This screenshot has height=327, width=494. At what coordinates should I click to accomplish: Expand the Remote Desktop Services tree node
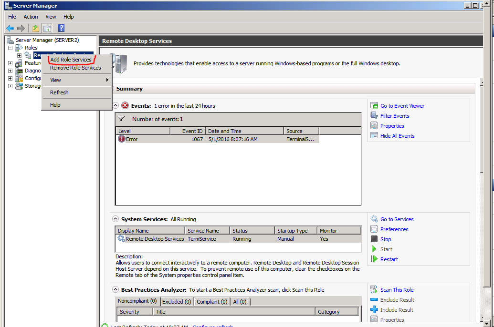pos(19,55)
